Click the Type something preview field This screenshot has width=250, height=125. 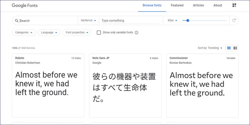click(131, 21)
